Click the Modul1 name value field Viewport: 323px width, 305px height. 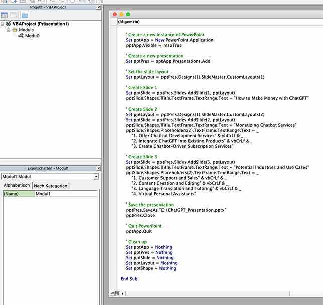point(66,194)
